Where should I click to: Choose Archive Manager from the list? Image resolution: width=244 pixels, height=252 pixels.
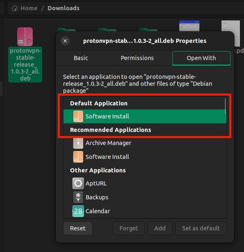pos(145,143)
